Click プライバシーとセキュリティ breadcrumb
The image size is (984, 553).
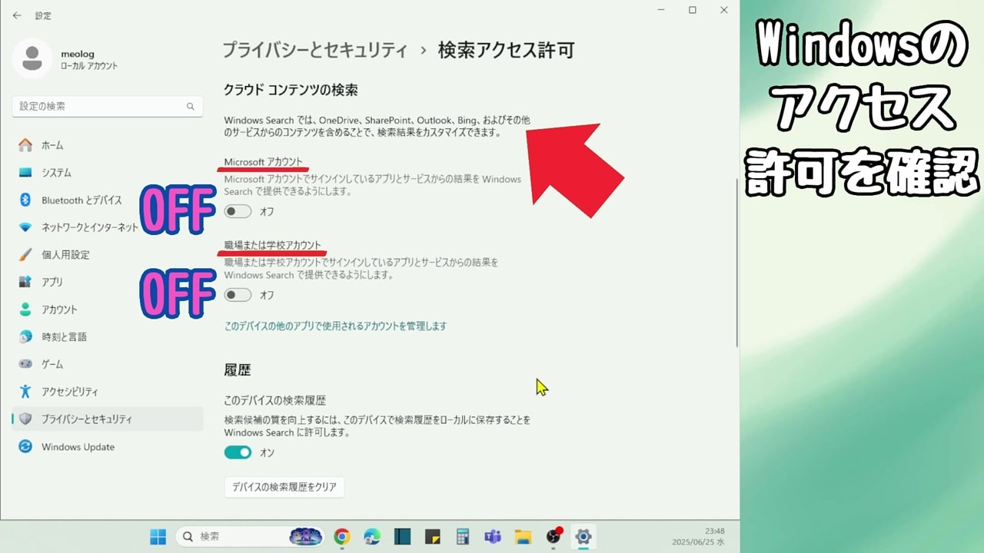[x=315, y=51]
